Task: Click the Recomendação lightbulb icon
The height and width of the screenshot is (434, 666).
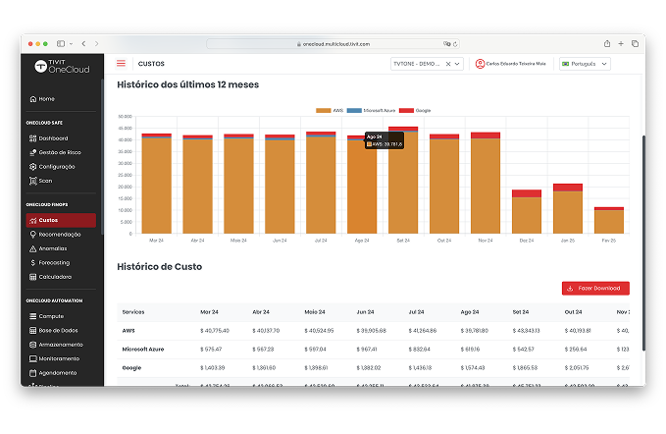Action: coord(32,235)
